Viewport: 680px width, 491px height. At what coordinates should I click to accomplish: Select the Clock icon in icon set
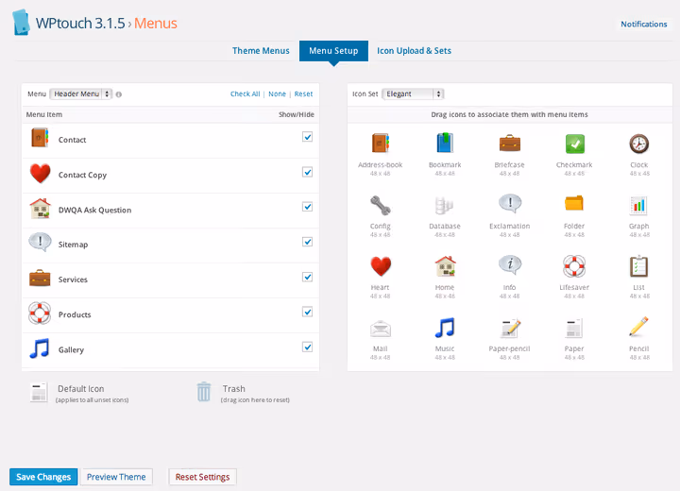point(639,144)
